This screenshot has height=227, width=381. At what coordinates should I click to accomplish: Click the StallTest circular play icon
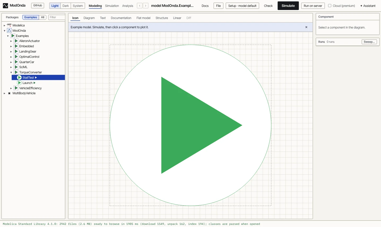[x=19, y=78]
